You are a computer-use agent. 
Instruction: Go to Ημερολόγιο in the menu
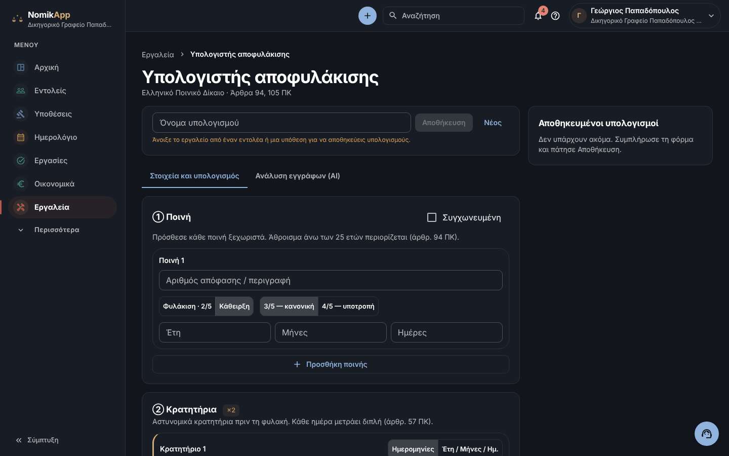(x=63, y=137)
